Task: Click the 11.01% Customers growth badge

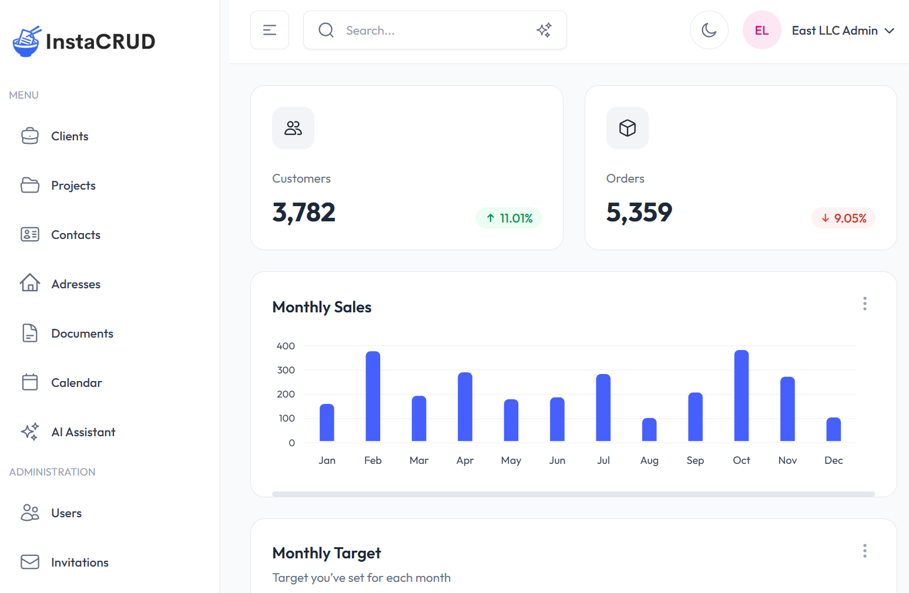Action: (509, 218)
